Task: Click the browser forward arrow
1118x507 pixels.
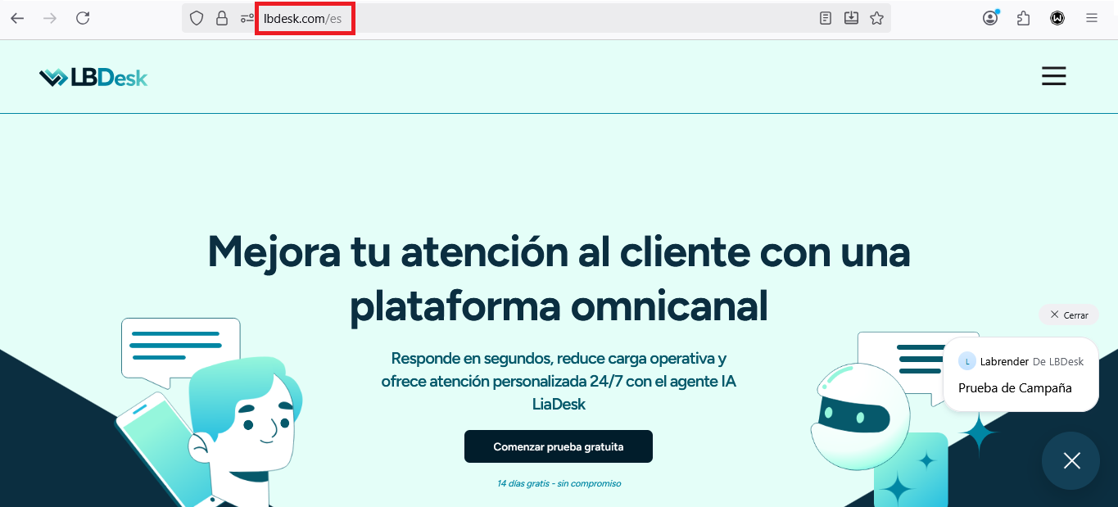Action: [50, 18]
